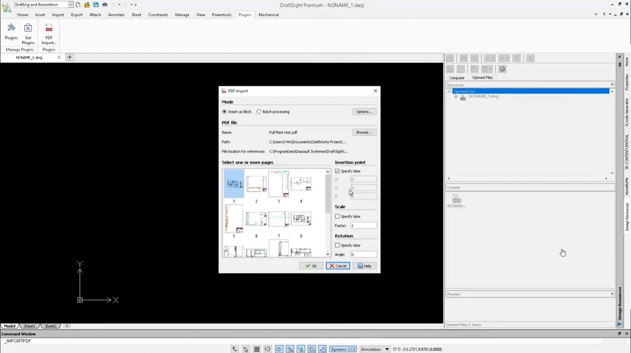Click the help question icon in Design Resources toolbar
631x353 pixels.
(x=530, y=58)
